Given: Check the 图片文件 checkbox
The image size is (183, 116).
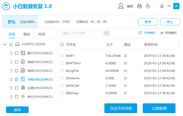Looking at the screenshot, I should 17,53.
